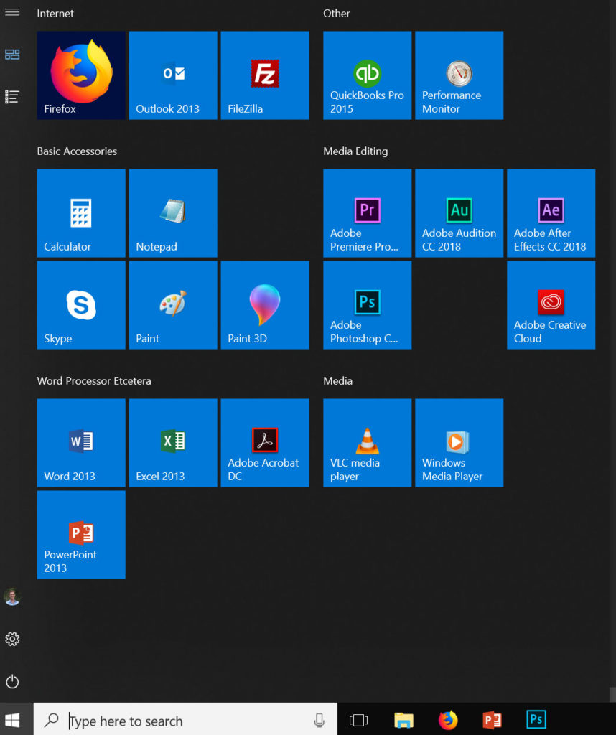
Task: Open PowerPoint from the taskbar
Action: click(x=492, y=720)
